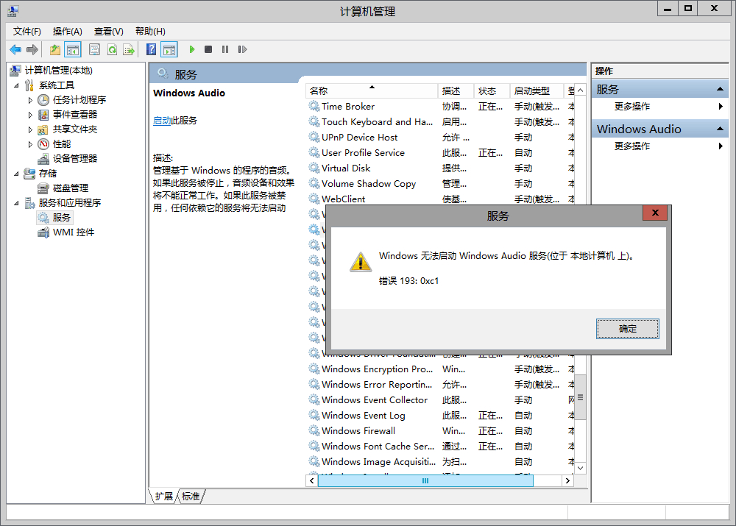Click the Restart service icon
This screenshot has height=526, width=736.
242,49
